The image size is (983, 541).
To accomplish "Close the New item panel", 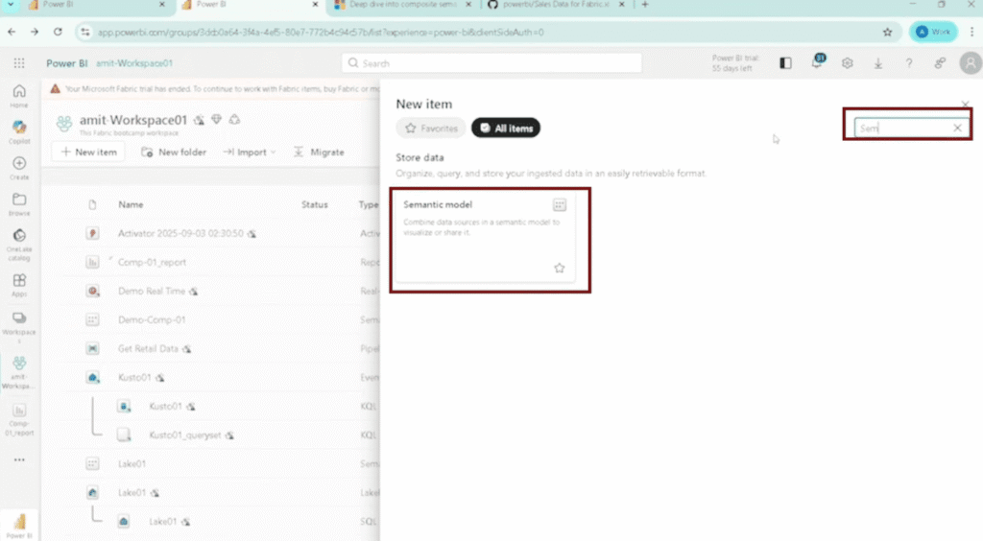I will pos(966,104).
